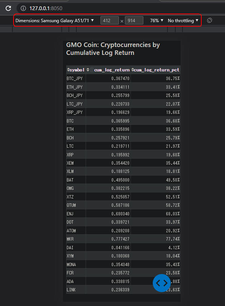Open the 76% zoom dropdown
Image resolution: width=225 pixels, height=306 pixels.
157,21
